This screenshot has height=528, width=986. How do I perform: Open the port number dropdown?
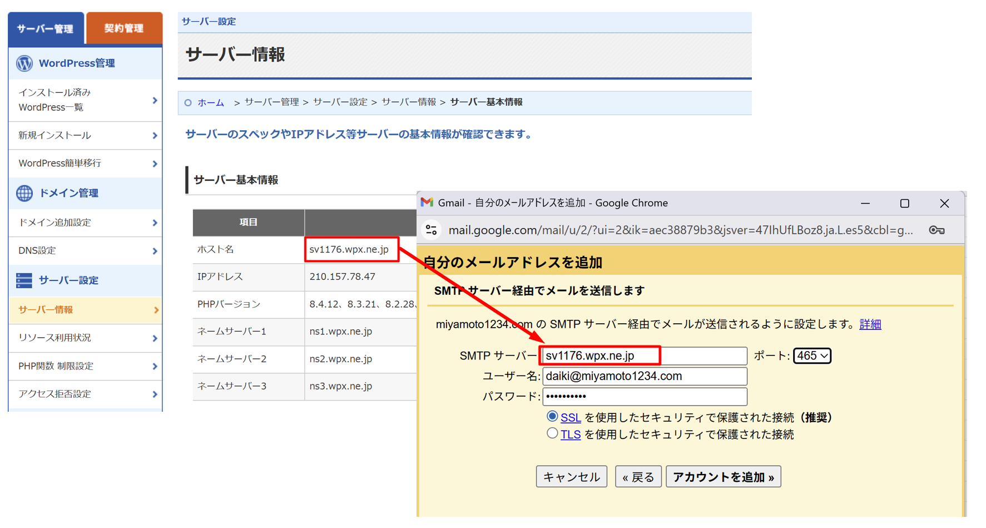[x=812, y=356]
